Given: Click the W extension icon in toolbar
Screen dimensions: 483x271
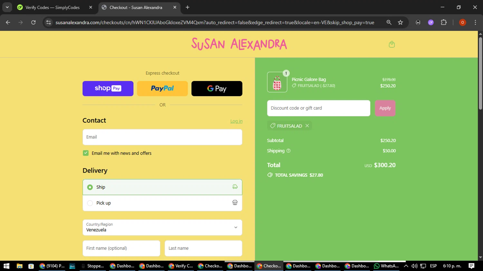Looking at the screenshot, I should click(418, 23).
